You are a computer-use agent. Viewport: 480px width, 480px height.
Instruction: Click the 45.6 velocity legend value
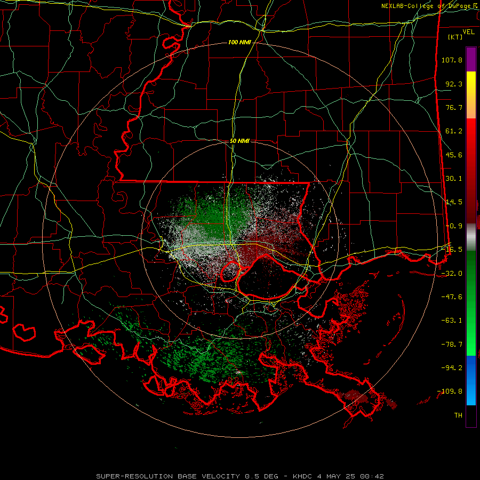tap(454, 155)
